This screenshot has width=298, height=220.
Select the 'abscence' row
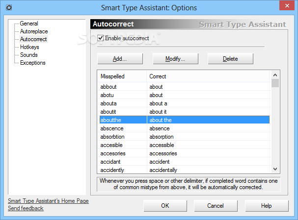tap(184, 128)
